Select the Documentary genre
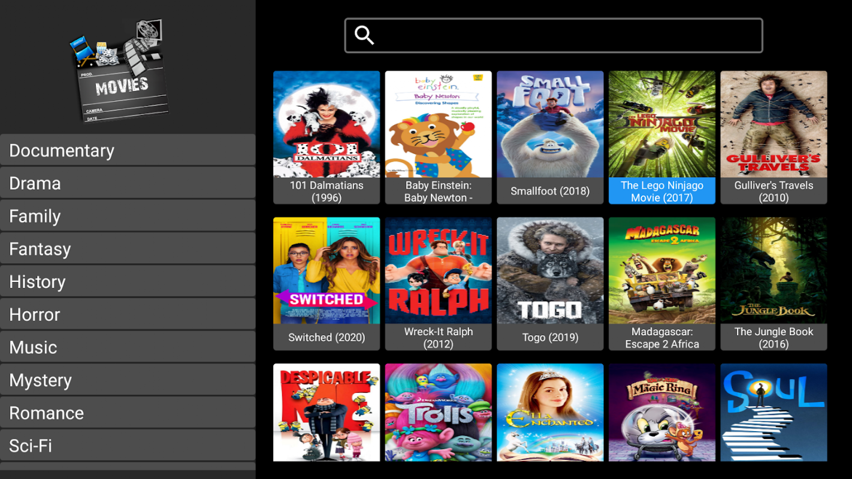 click(128, 150)
